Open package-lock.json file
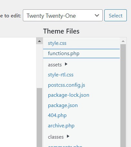Screen dimensions: 131x147 point(69,95)
